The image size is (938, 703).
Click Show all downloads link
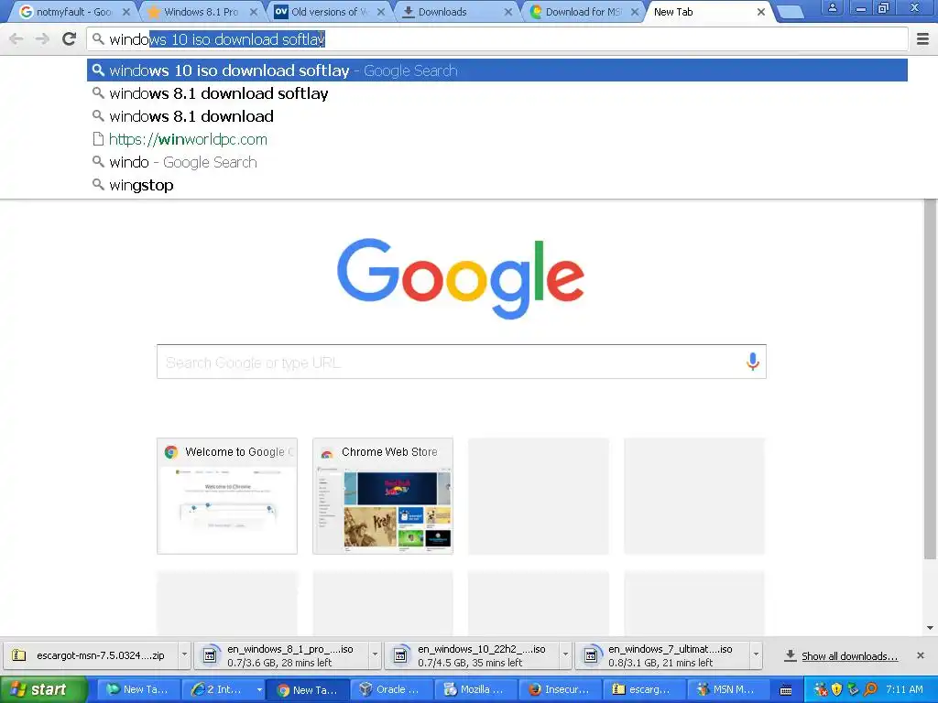click(849, 656)
